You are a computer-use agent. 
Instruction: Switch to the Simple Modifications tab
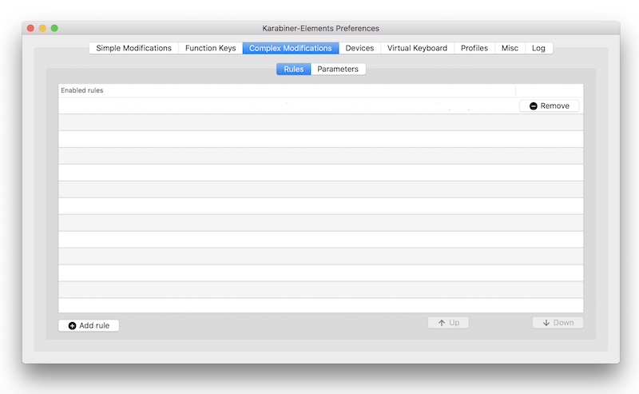tap(133, 48)
